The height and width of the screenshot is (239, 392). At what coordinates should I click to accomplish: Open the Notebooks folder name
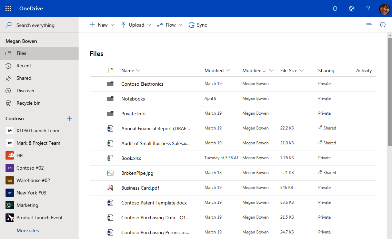point(133,99)
